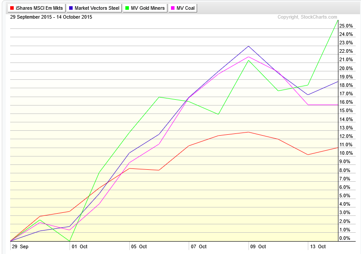Click the blue Market Vectors Steel swatch
361x254 pixels.
pos(71,8)
